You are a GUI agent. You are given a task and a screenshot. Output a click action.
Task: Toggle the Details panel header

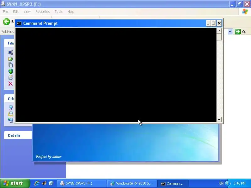coord(18,135)
